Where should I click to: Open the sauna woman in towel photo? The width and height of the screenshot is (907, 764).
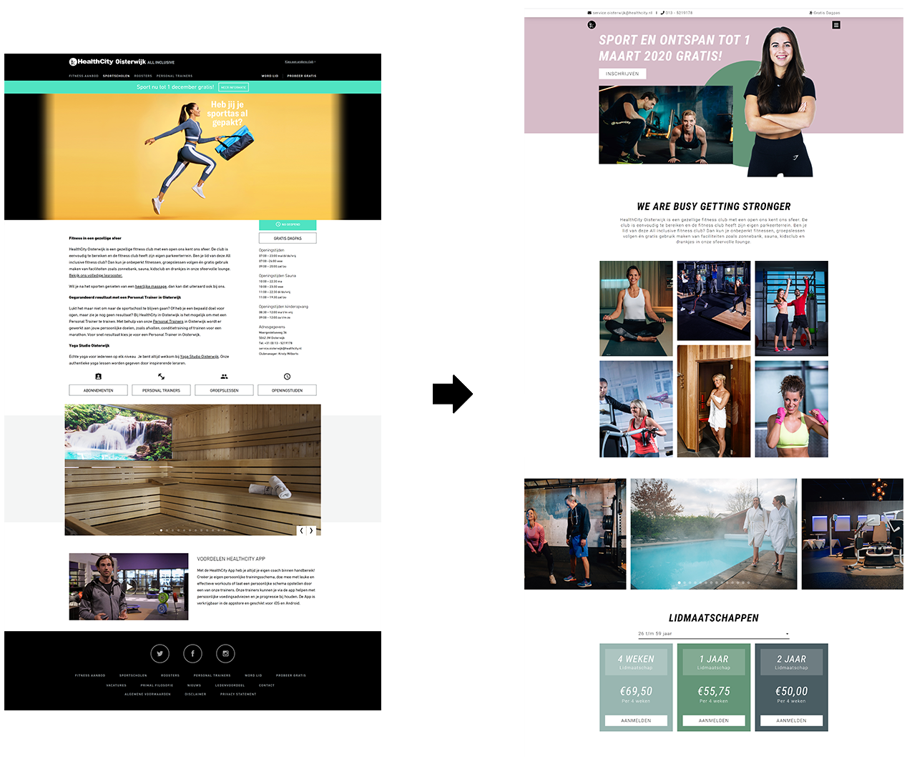coord(714,401)
